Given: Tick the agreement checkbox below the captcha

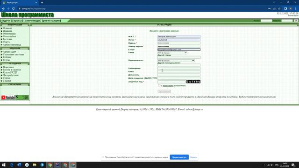Looking at the screenshot, I should 159,85.
